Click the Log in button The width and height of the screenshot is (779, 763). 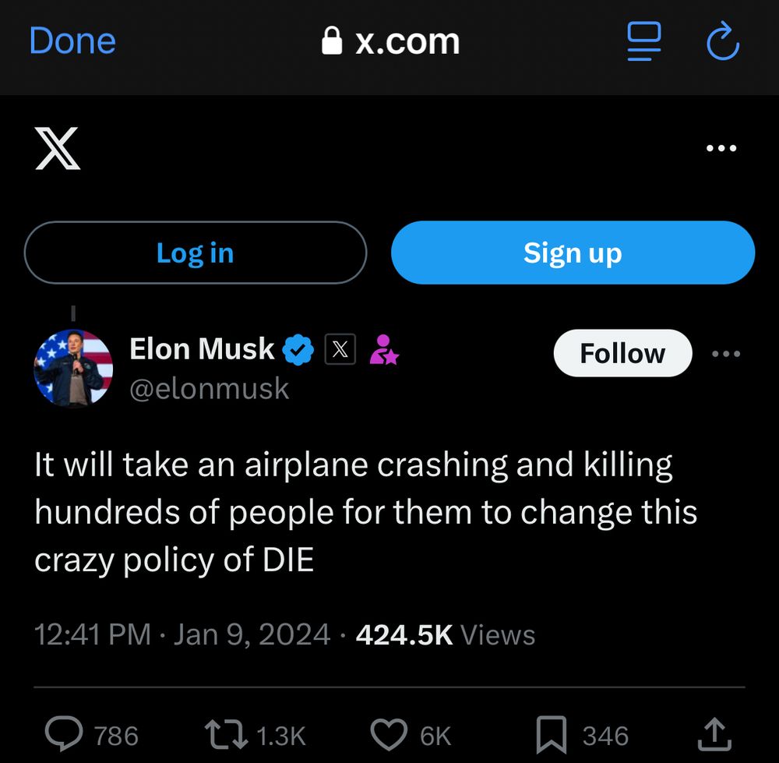[x=195, y=252]
